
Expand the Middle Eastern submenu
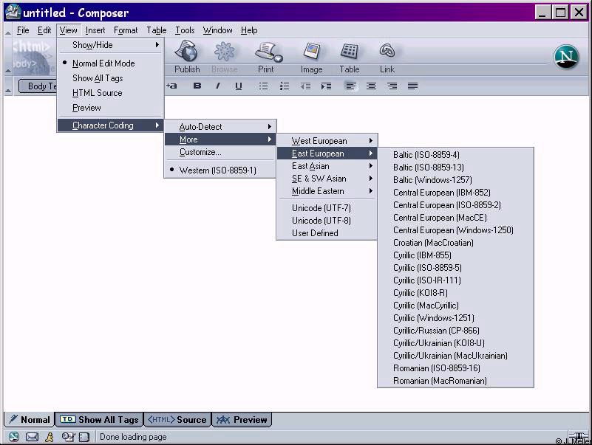(327, 191)
